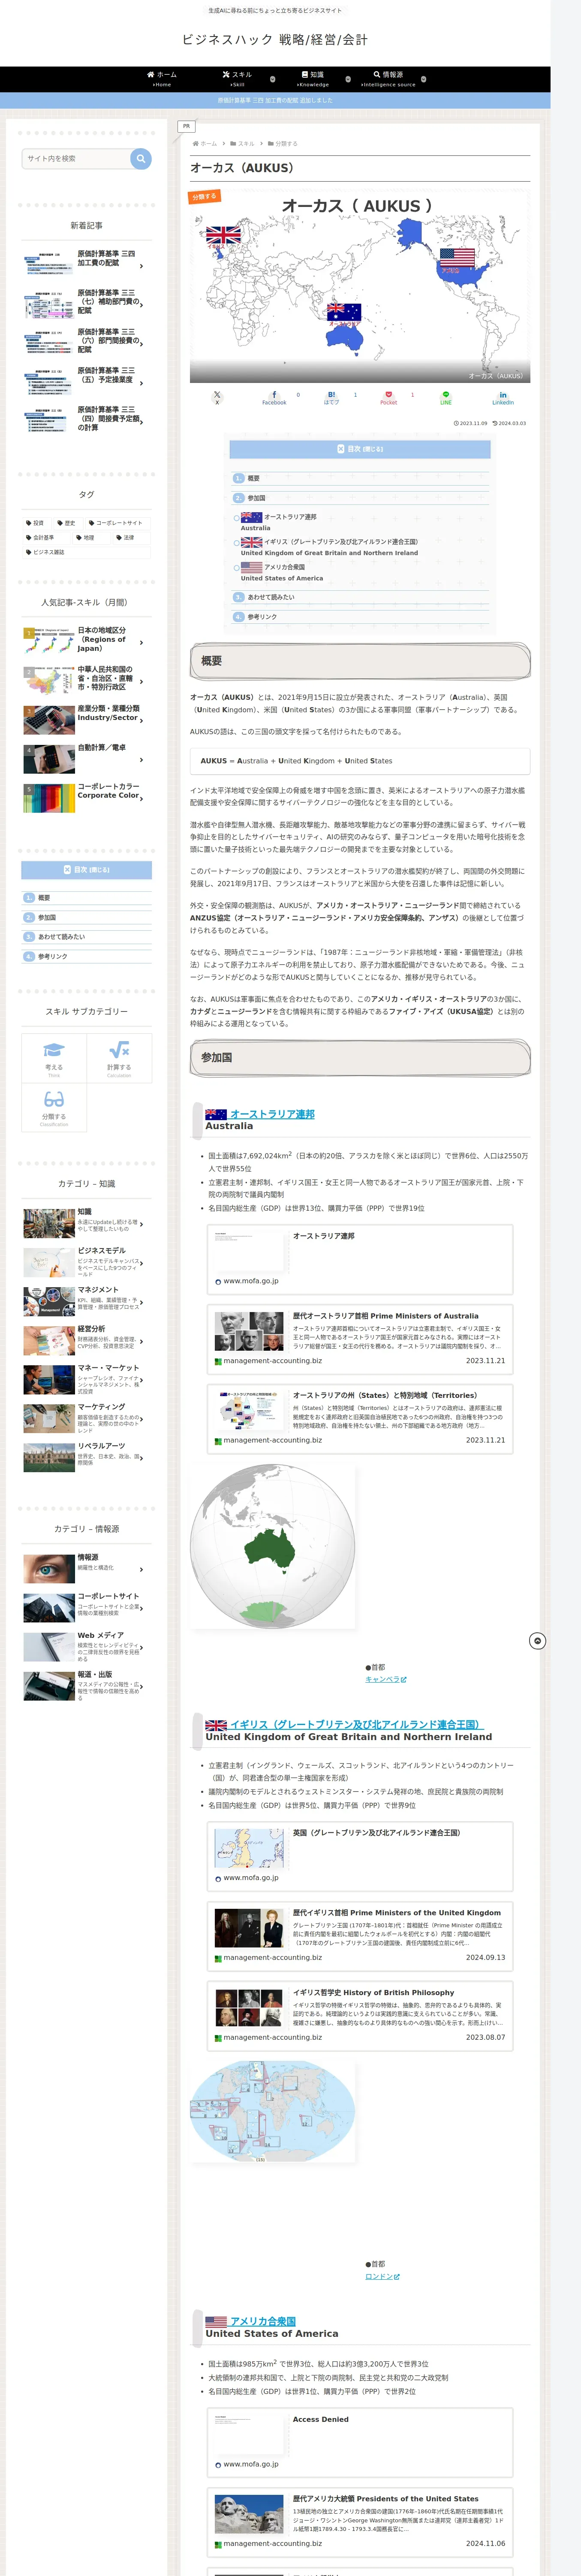581x2576 pixels.
Task: Open the 中華人民共和国の省 popular article
Action: pos(87,679)
